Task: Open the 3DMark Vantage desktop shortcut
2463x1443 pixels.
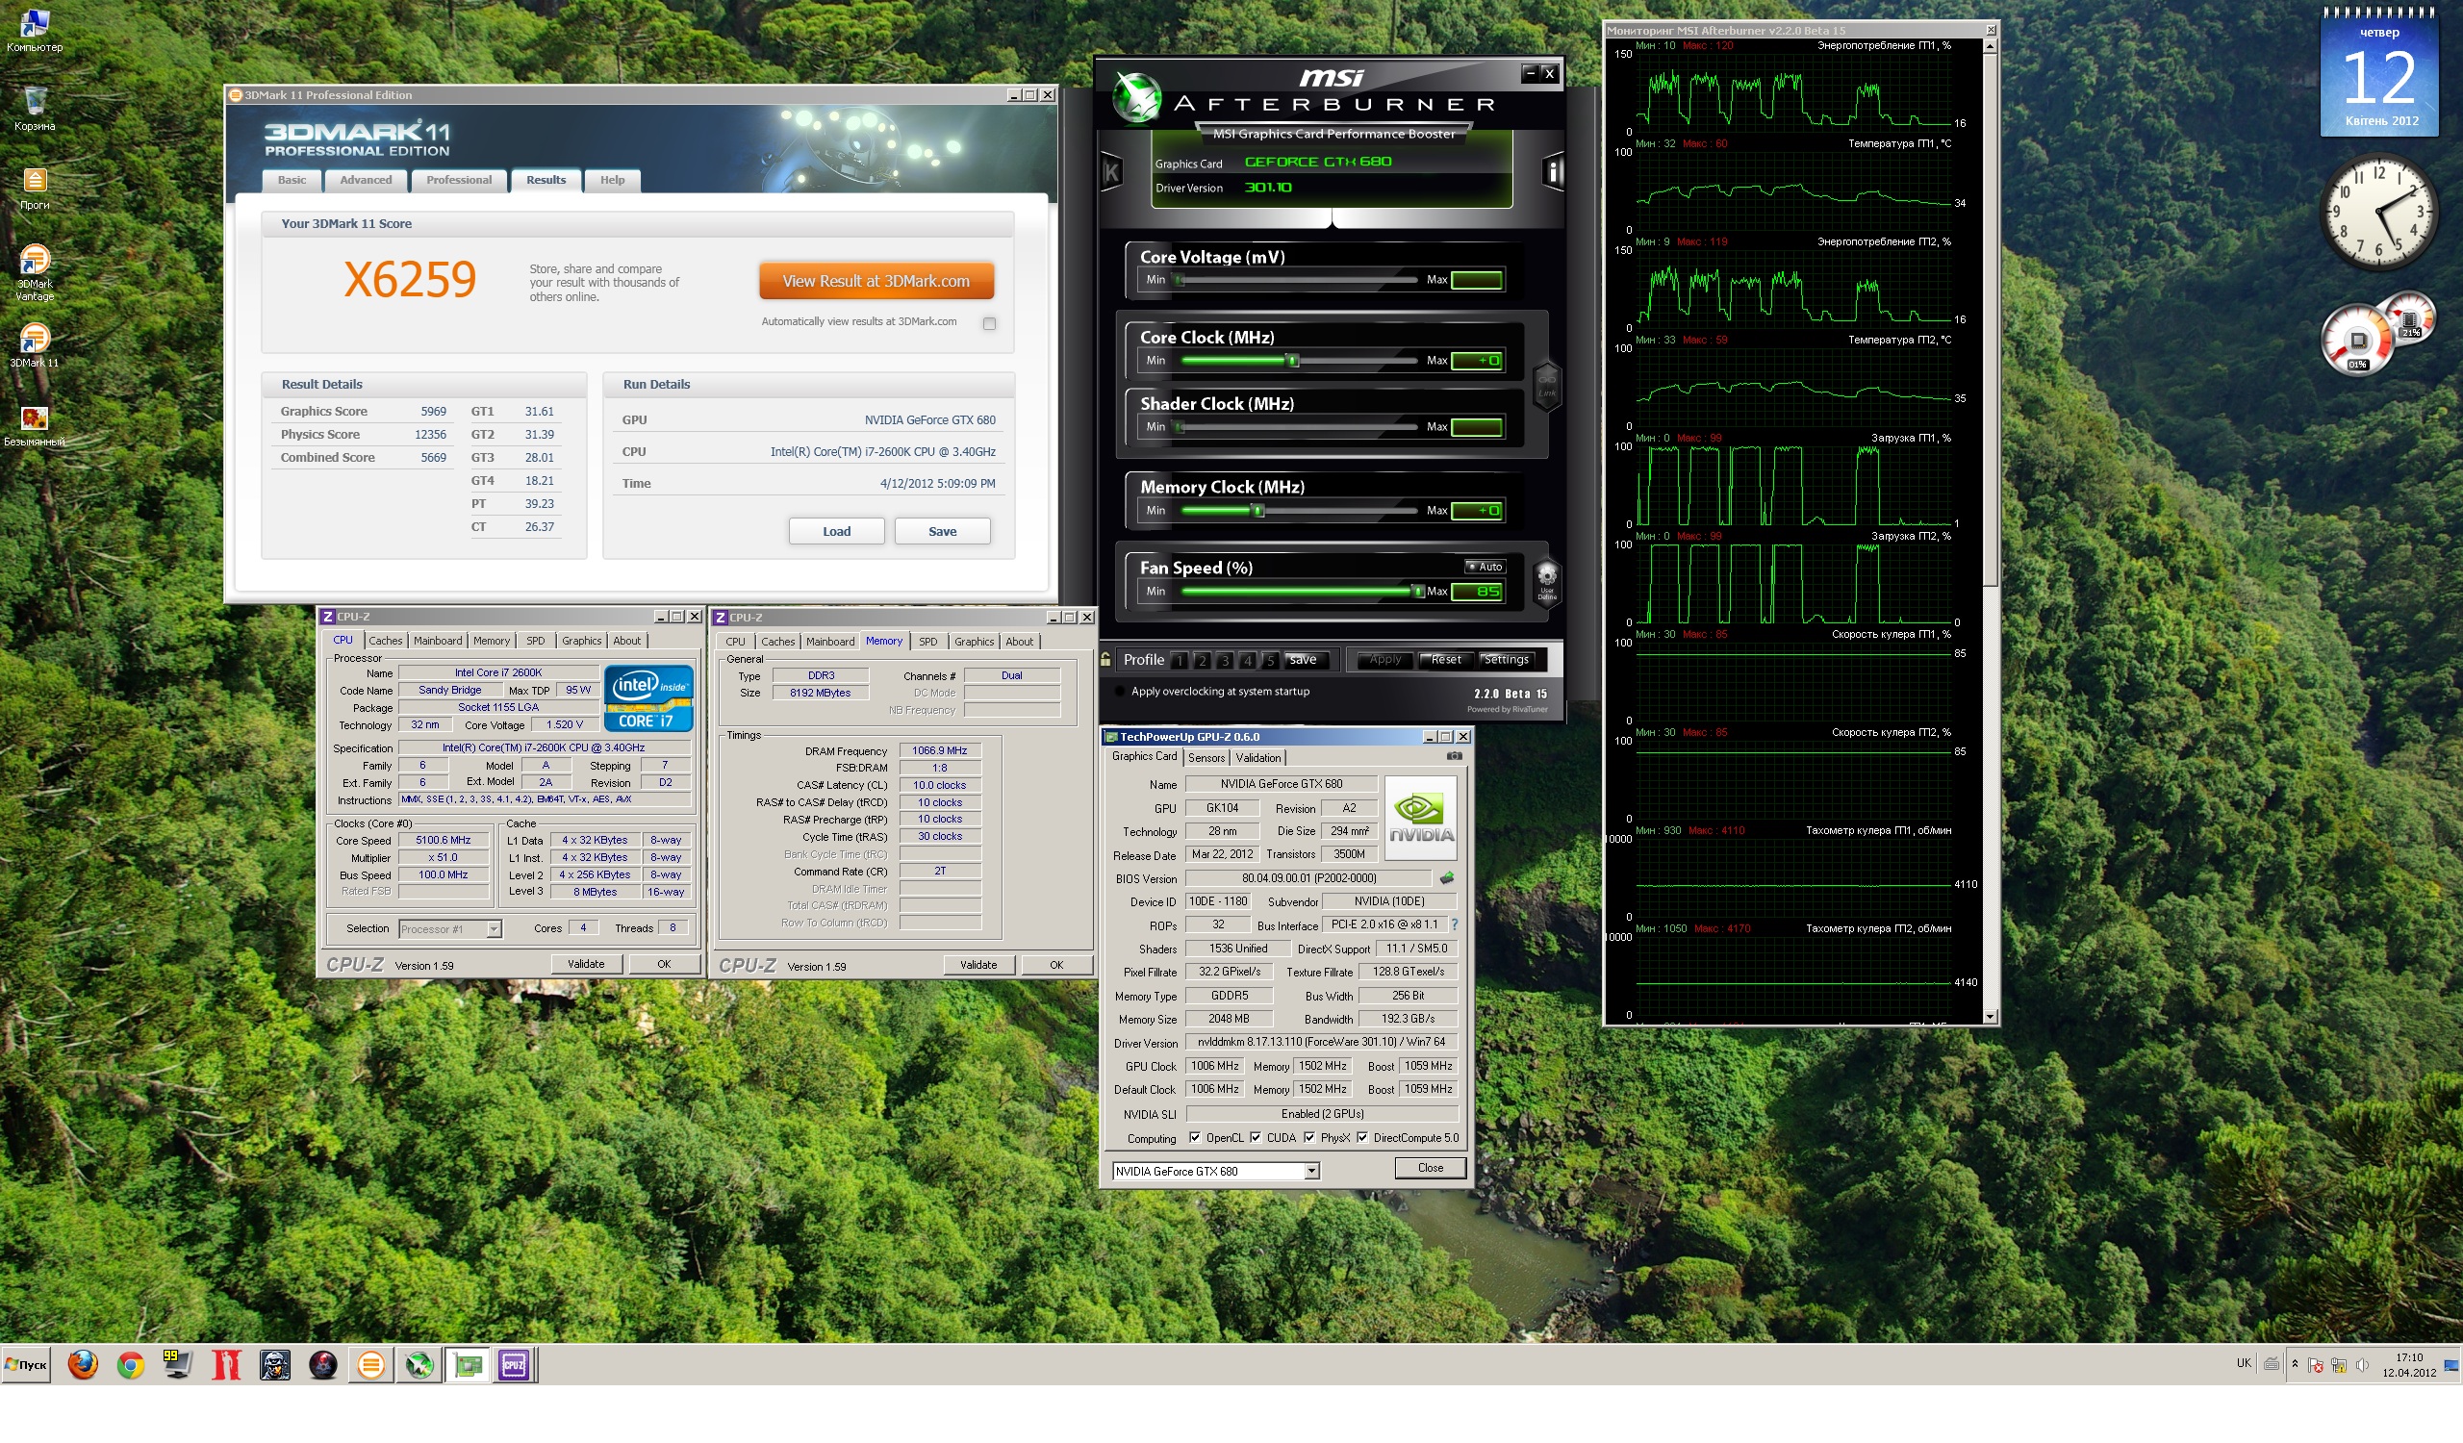Action: (35, 261)
